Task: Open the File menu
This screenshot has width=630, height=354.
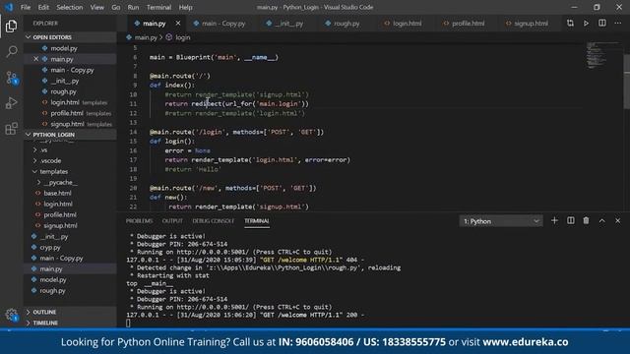Action: pos(26,7)
